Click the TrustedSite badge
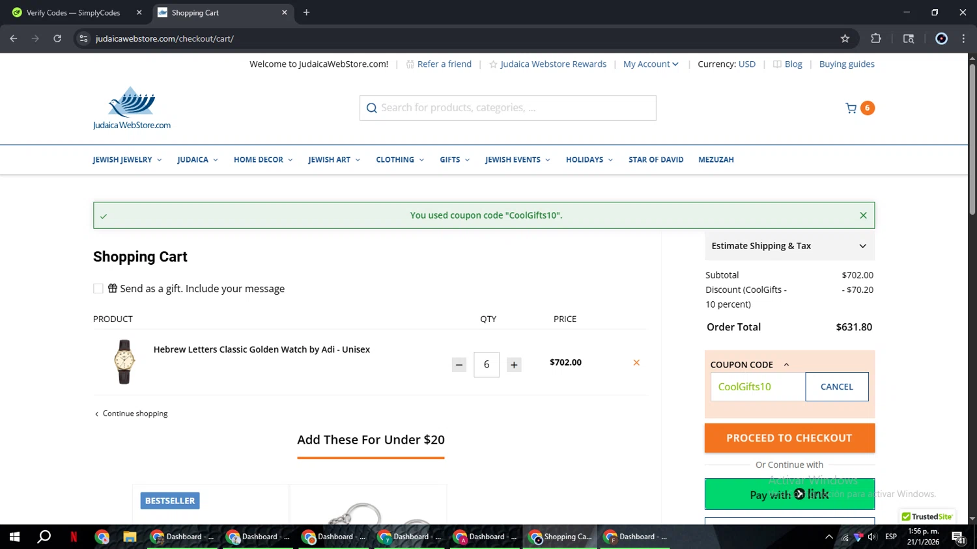977x549 pixels. (927, 516)
